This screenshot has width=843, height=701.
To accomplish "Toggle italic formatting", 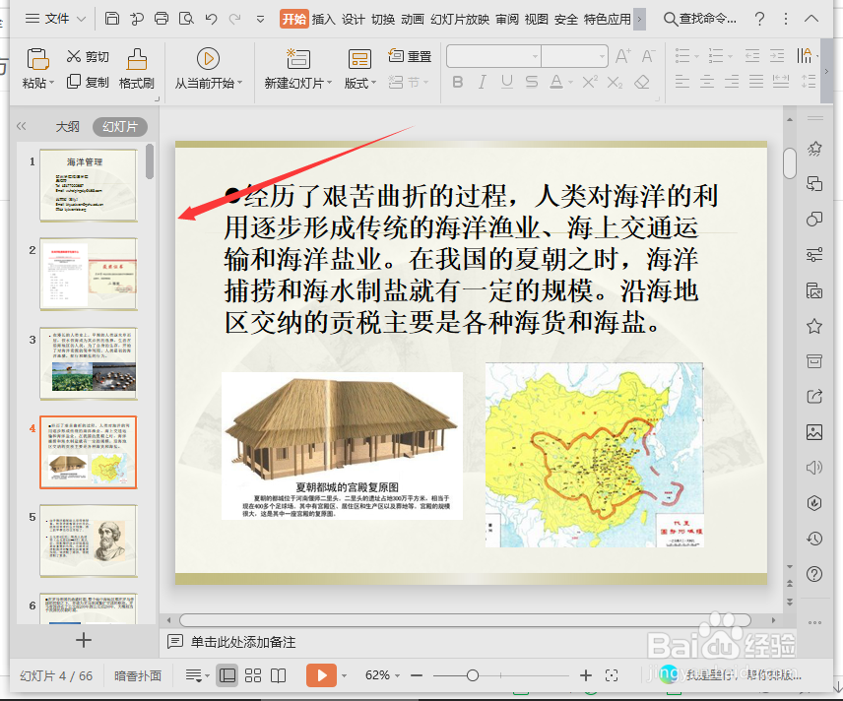I will pyautogui.click(x=482, y=82).
